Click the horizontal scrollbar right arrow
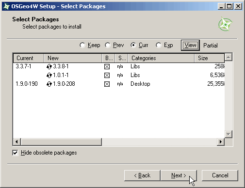The image size is (245, 188). [221, 142]
